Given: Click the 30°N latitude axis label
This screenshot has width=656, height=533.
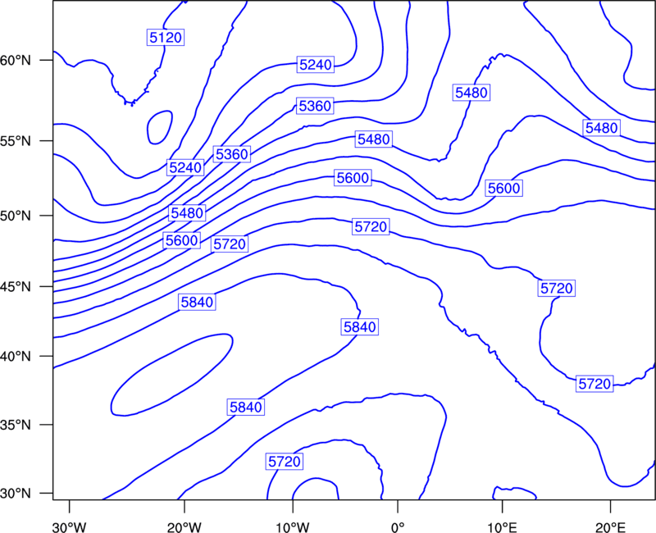Looking at the screenshot, I should pyautogui.click(x=16, y=494).
